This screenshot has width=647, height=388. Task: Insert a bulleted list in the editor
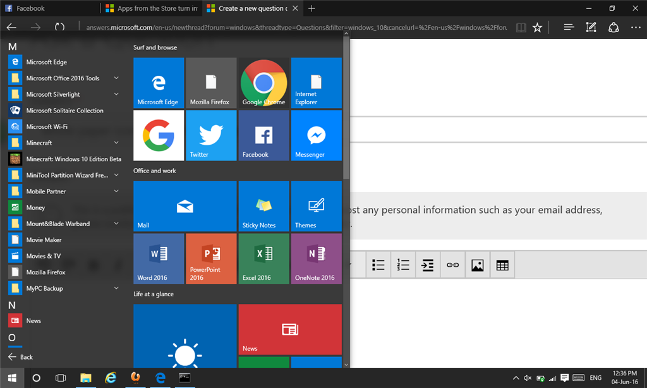(378, 265)
